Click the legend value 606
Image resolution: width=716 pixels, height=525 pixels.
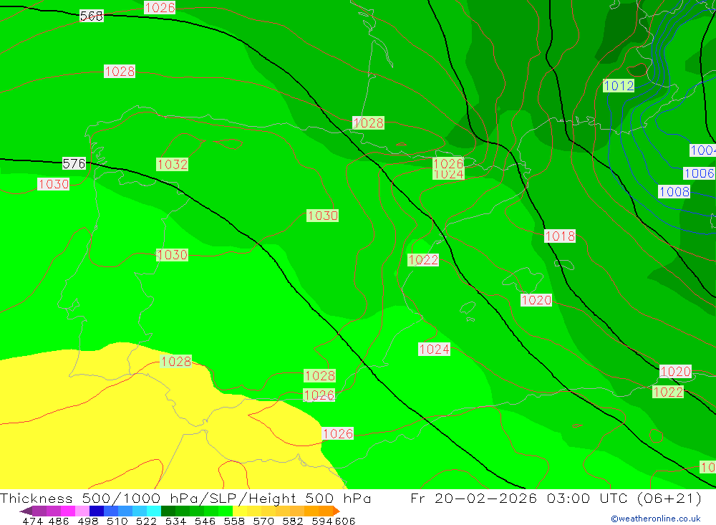pyautogui.click(x=345, y=521)
